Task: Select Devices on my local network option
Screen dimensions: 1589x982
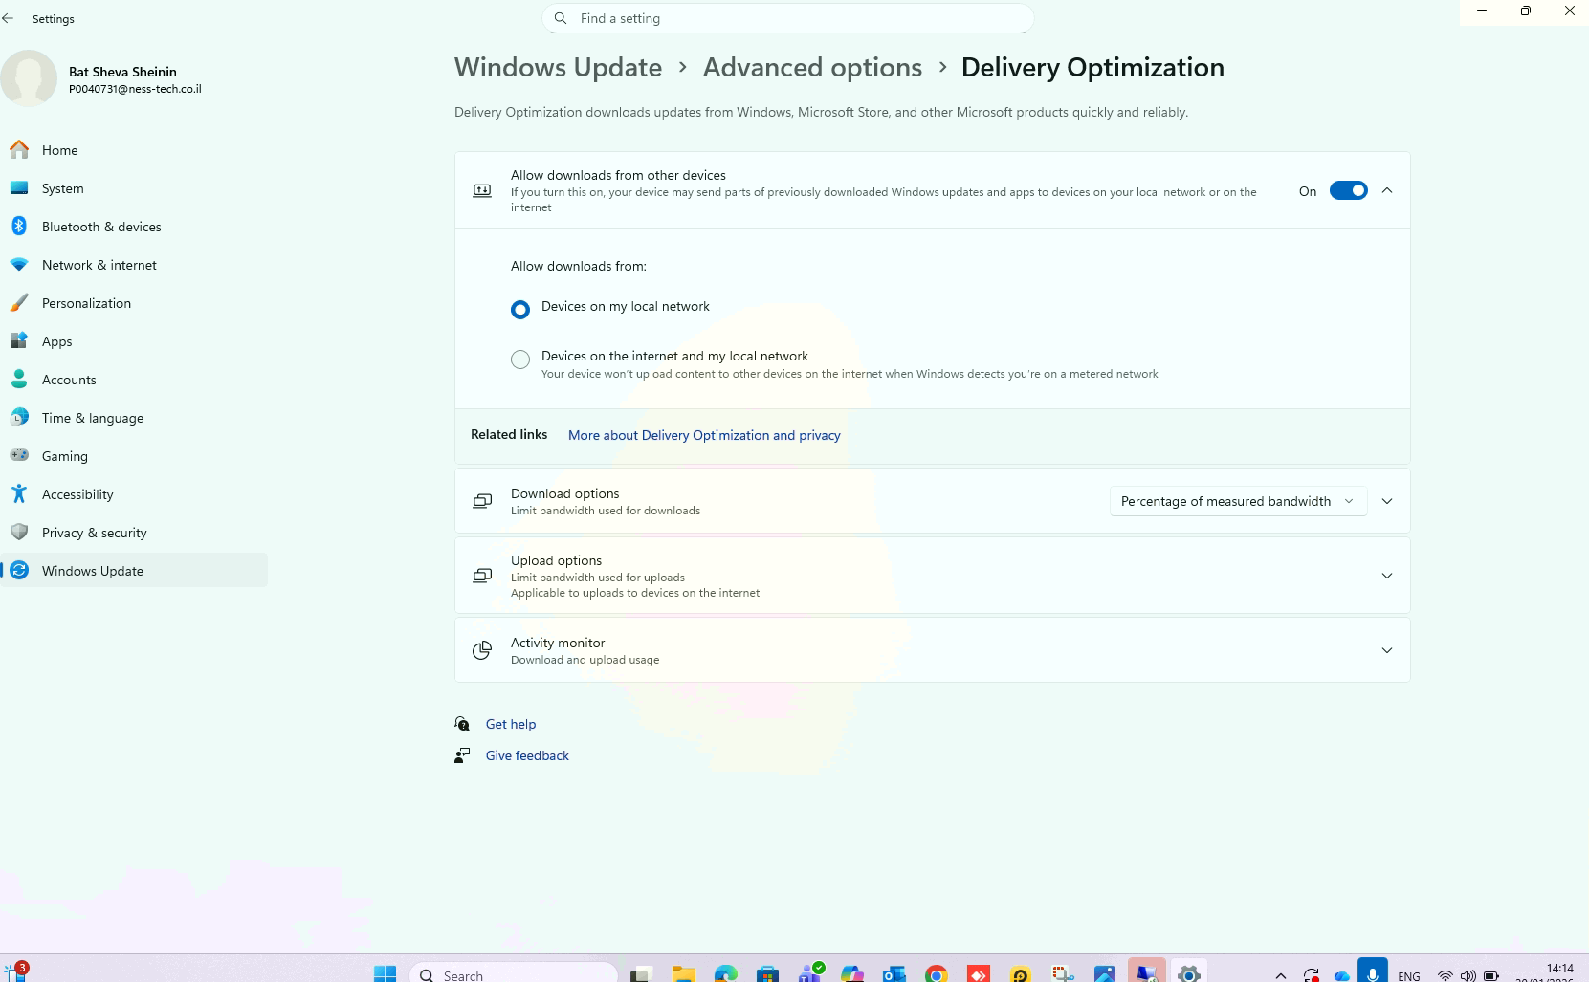Action: (520, 310)
